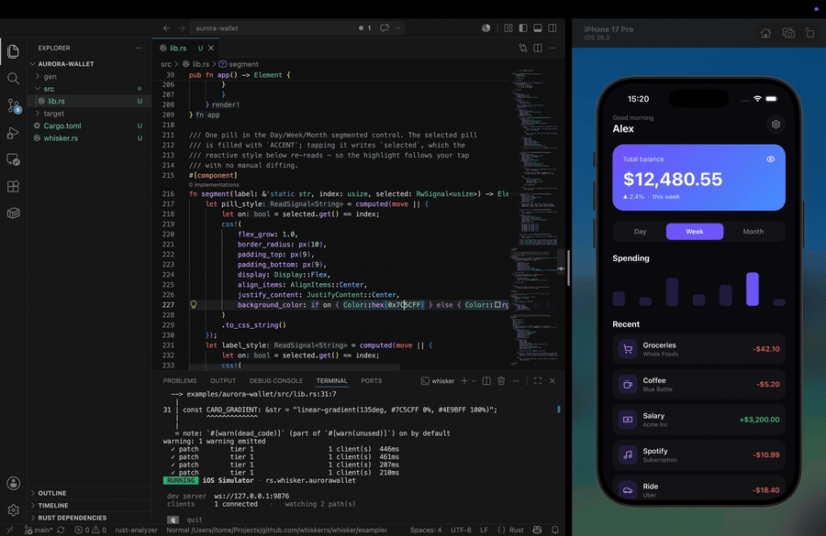Tap the Home icon in simulator toolbar
The width and height of the screenshot is (826, 536).
click(765, 33)
